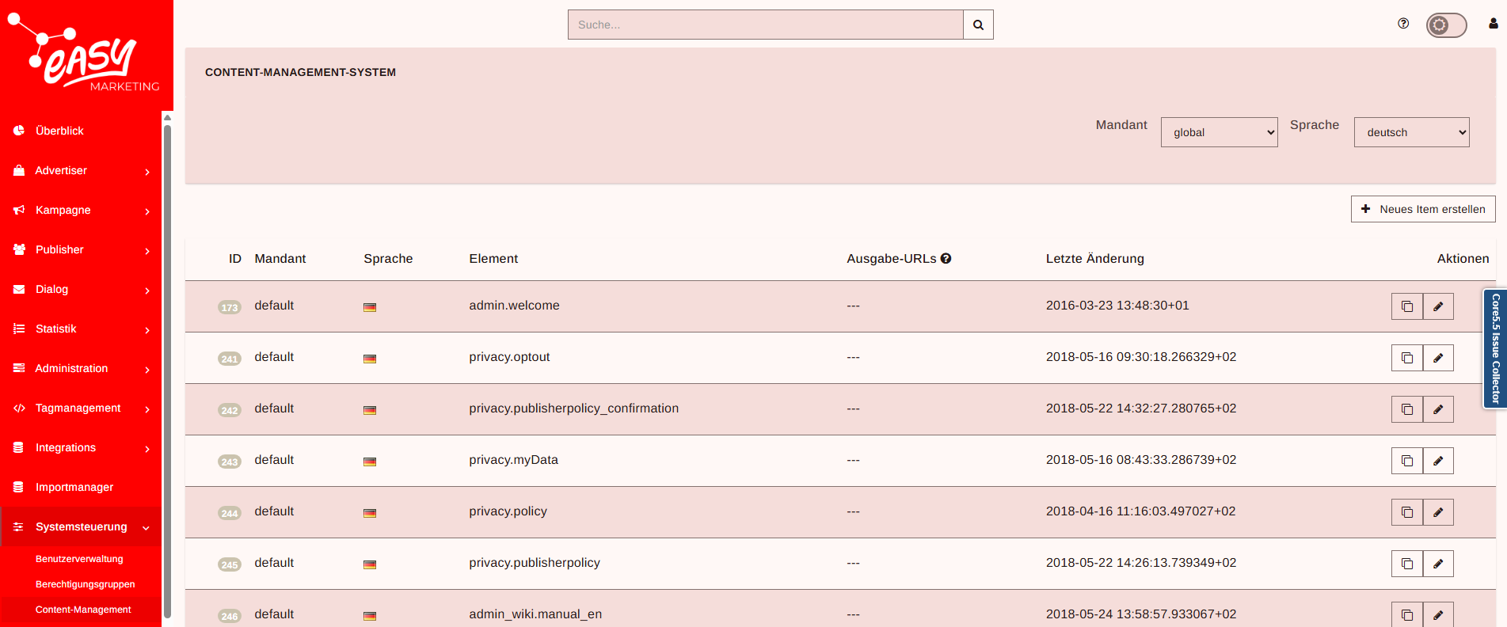Copy the privacy.publisherpolicy_confirmation item
1507x627 pixels.
pyautogui.click(x=1406, y=409)
